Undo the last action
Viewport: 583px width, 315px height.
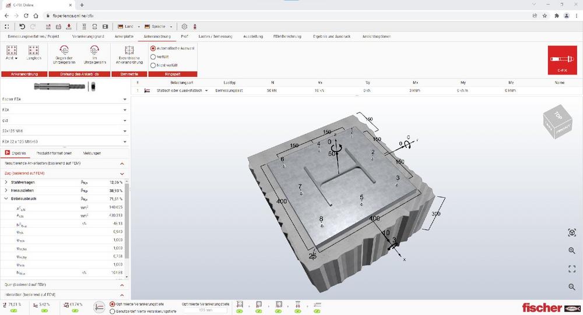click(x=22, y=26)
